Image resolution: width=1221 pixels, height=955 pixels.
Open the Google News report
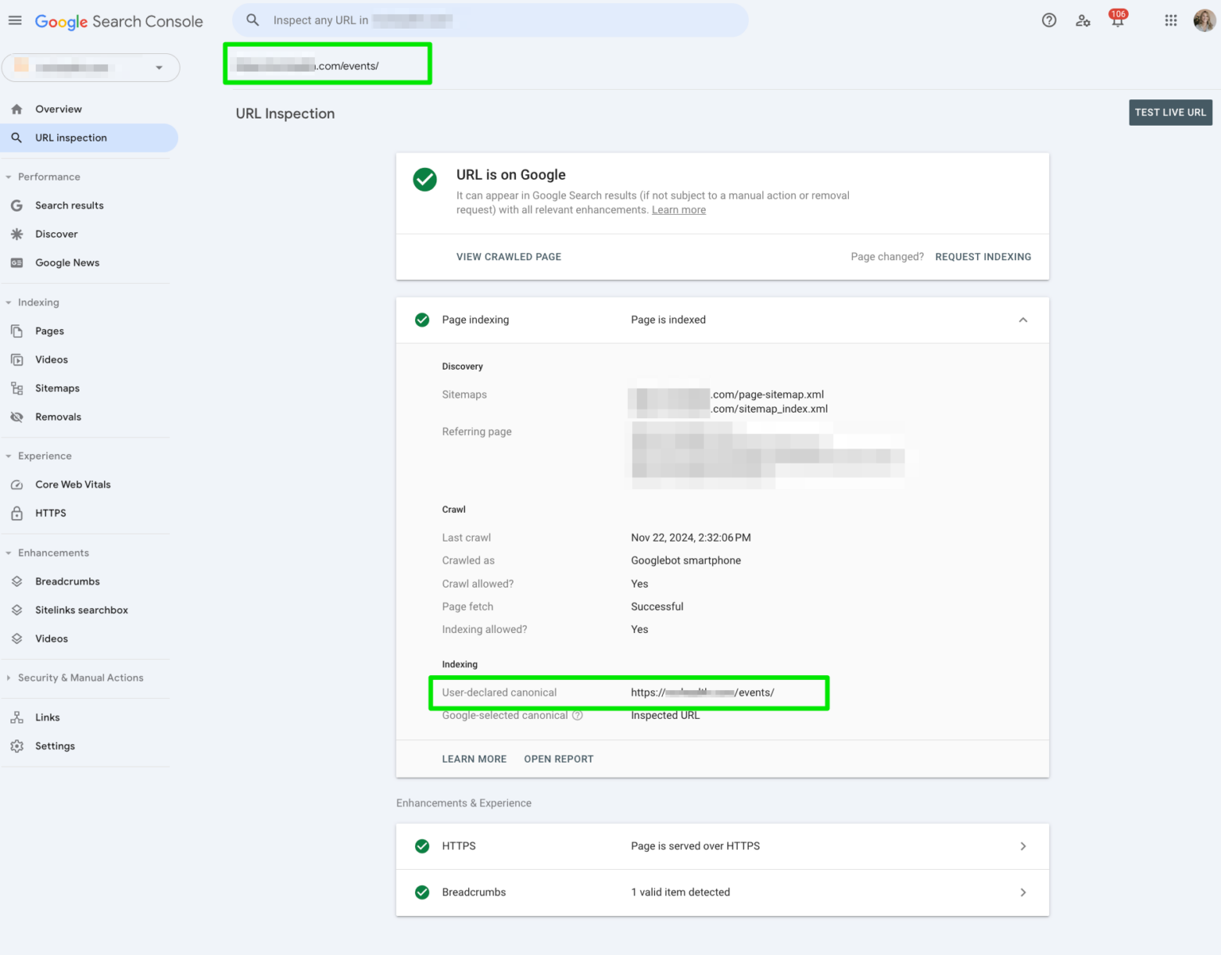(x=67, y=262)
